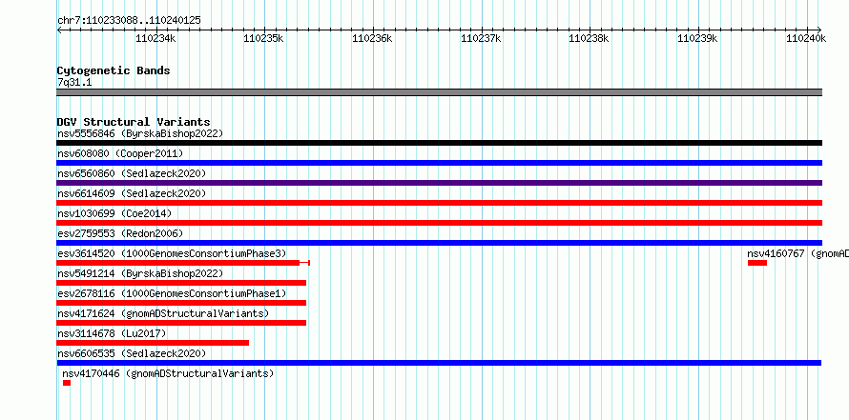Click the 110239k ruler mark
This screenshot has width=849, height=420.
click(698, 38)
